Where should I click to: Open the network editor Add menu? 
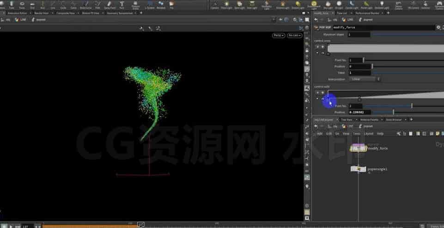point(320,134)
